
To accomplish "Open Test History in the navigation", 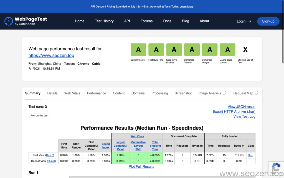I will pyautogui.click(x=104, y=21).
